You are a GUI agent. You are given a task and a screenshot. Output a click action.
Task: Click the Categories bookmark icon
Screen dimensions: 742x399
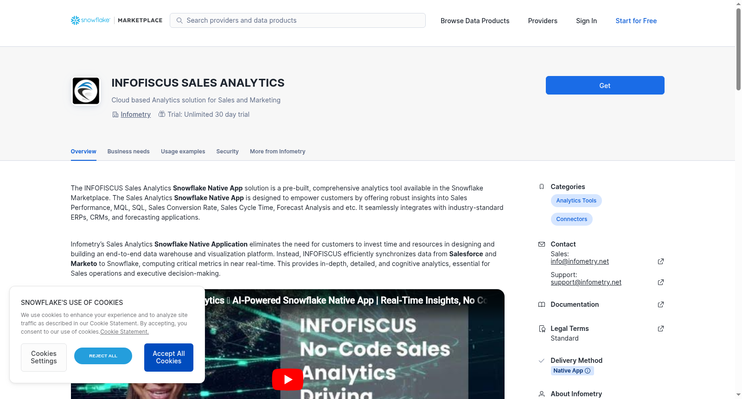(x=542, y=187)
